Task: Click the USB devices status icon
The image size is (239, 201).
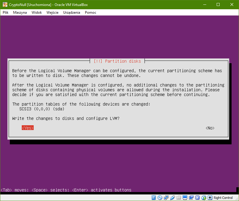Action: (x=173, y=198)
